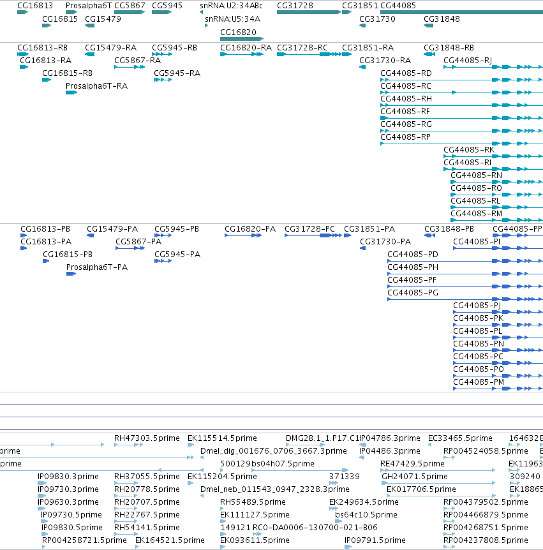Image resolution: width=543 pixels, height=550 pixels.
Task: Select the RE47429.5prime EST label
Action: 412,464
